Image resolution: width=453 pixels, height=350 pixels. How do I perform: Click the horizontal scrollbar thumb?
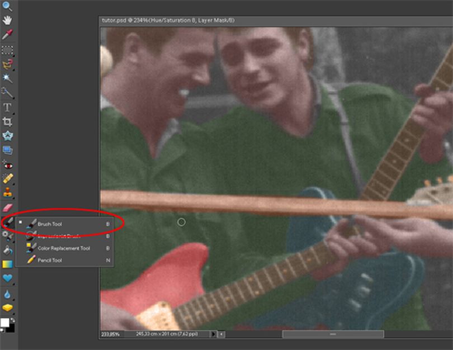(333, 334)
